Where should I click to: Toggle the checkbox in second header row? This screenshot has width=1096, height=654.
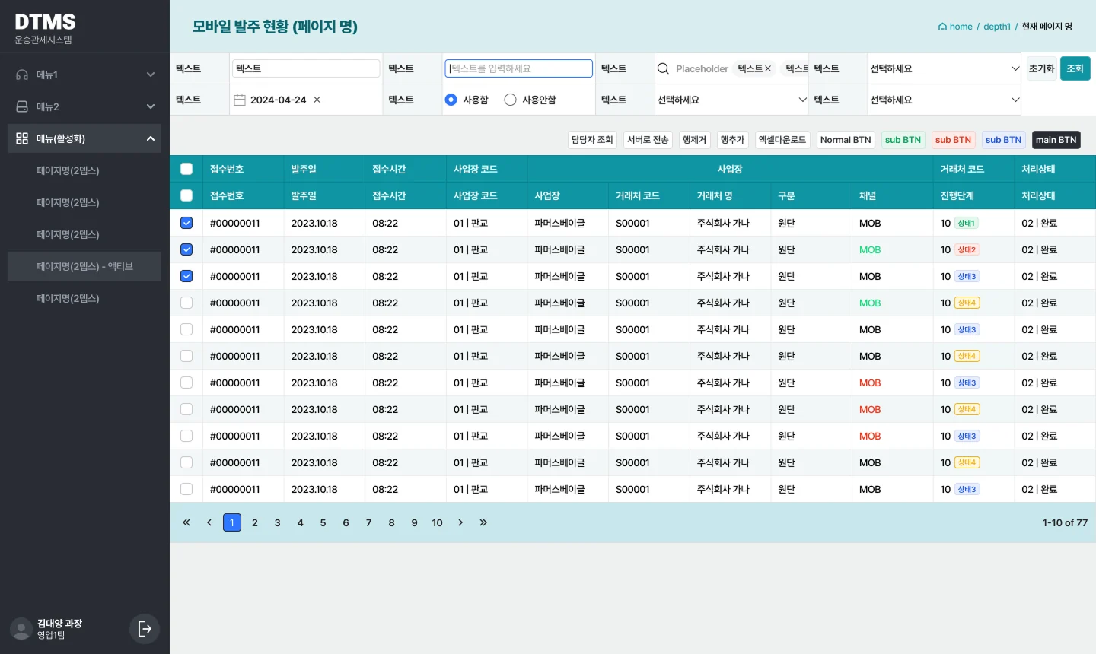tap(186, 195)
